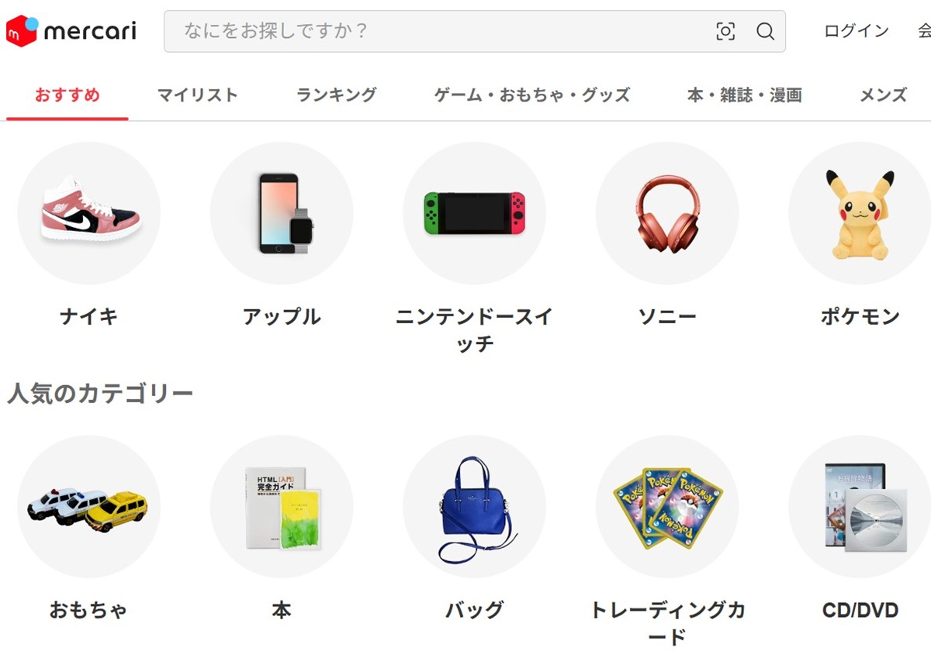Select the toy cars おもちゃ category icon

(89, 507)
